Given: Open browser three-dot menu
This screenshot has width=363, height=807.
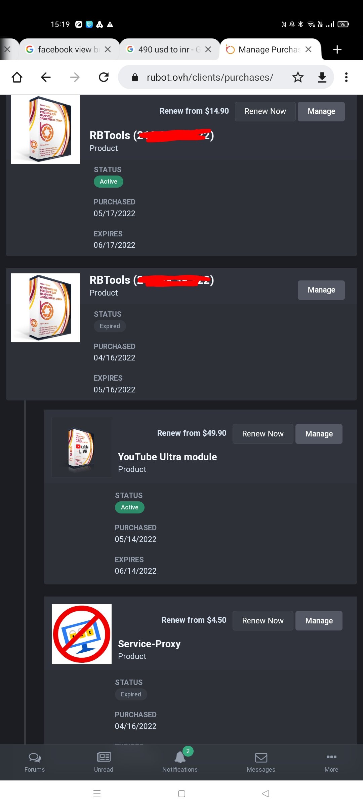Looking at the screenshot, I should (346, 77).
